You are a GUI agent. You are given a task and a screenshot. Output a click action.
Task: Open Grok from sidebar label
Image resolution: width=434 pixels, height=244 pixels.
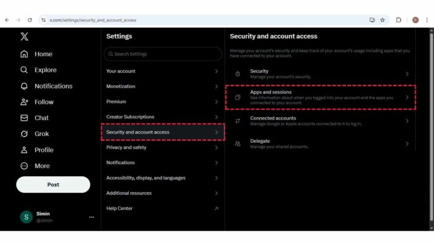point(42,134)
